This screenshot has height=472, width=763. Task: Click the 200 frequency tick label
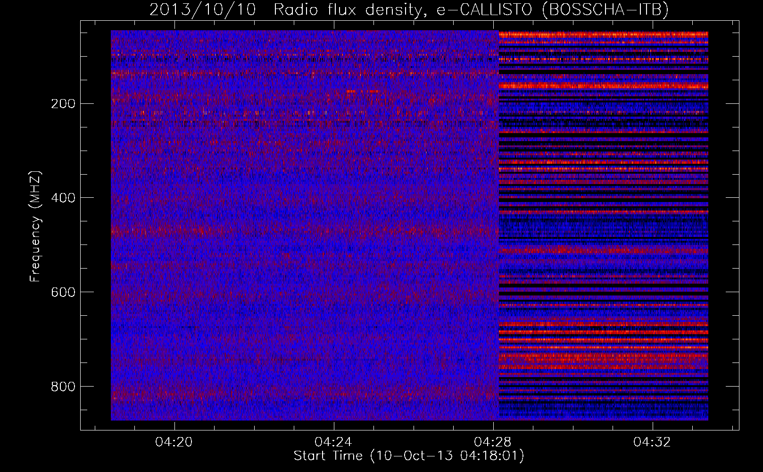click(x=63, y=103)
